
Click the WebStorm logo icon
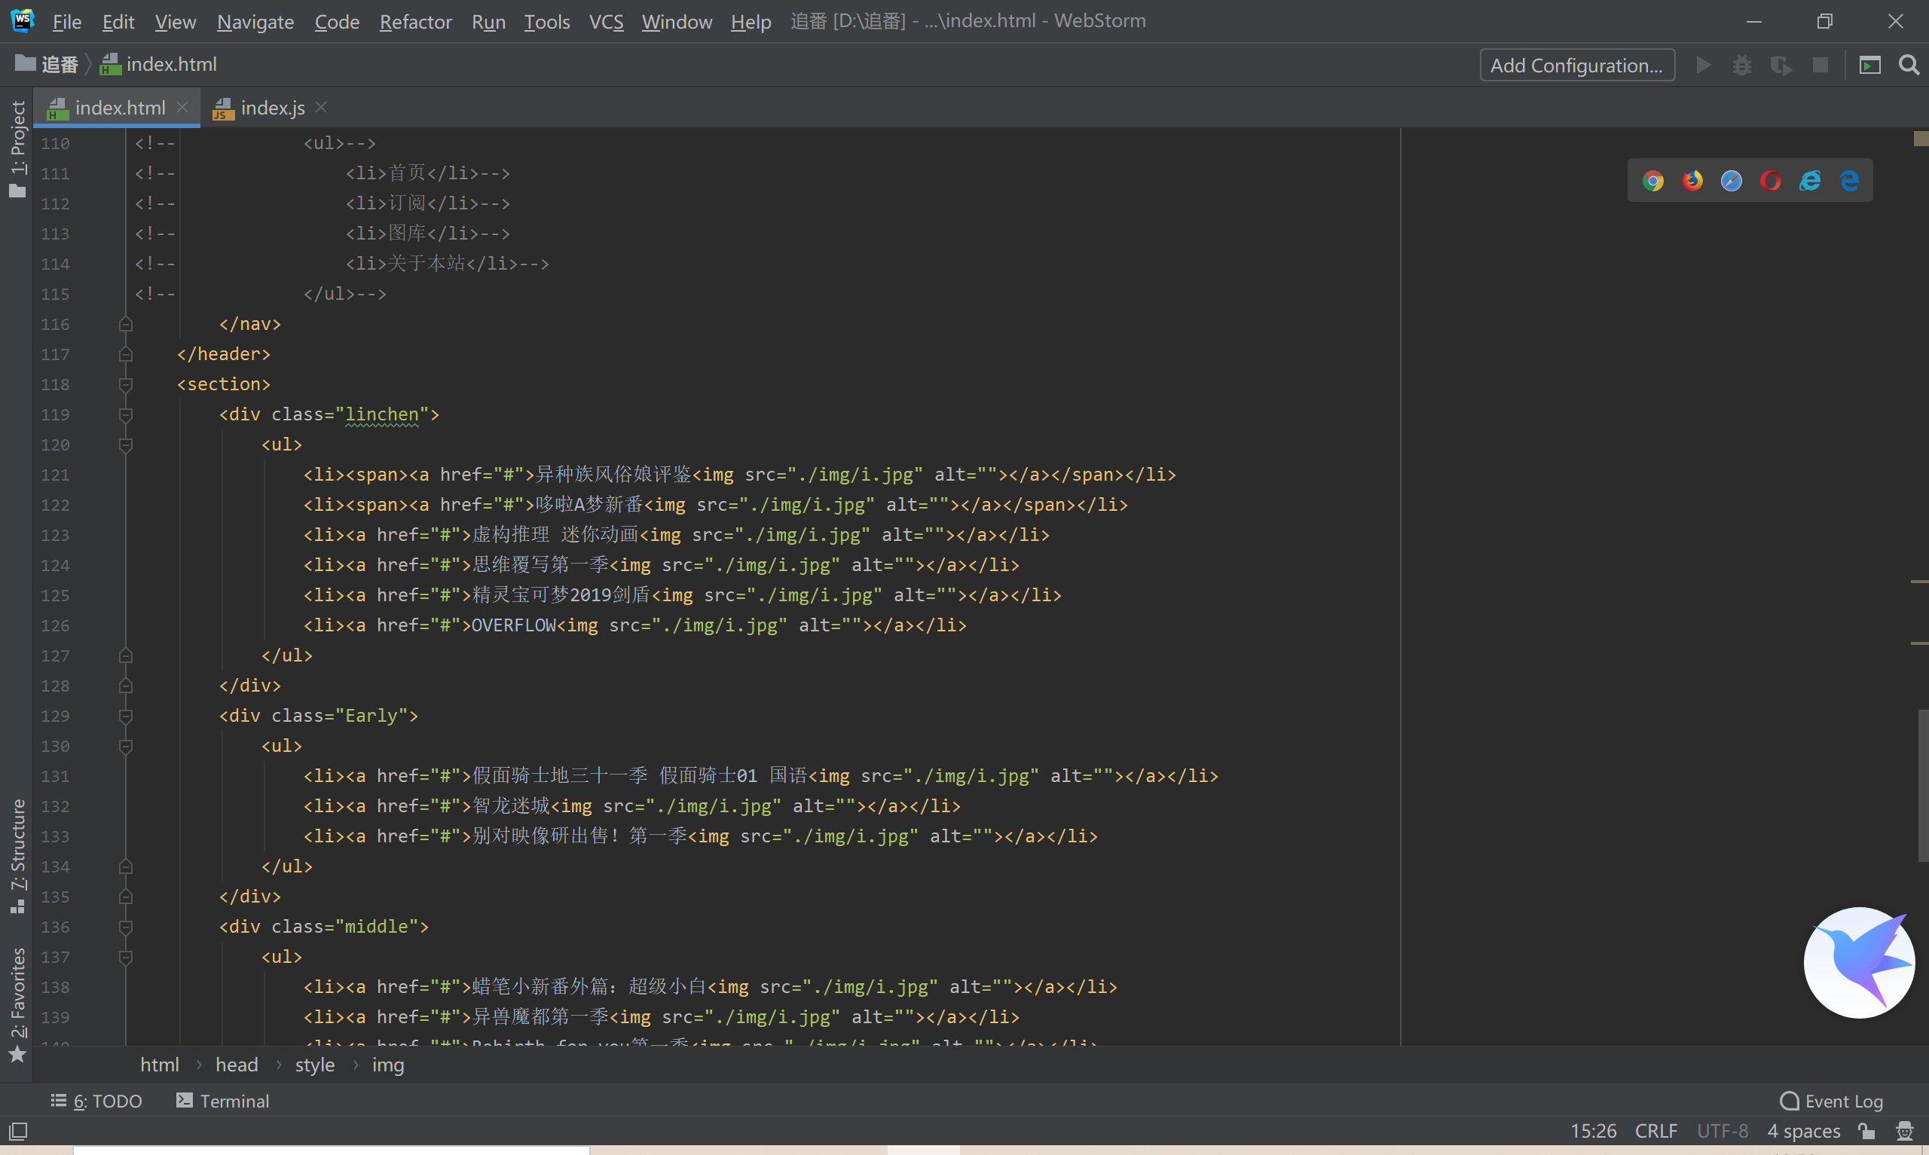[x=23, y=20]
